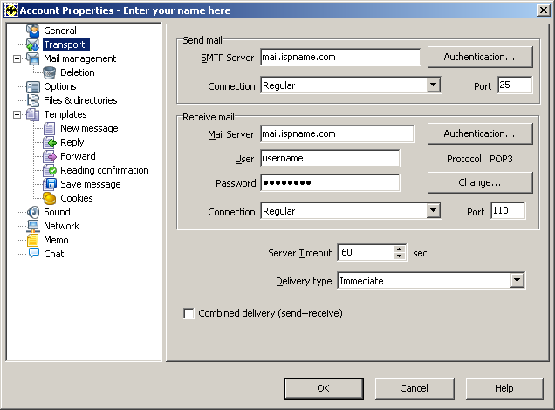The height and width of the screenshot is (410, 555).
Task: Click the Network icon in tree
Action: coord(33,226)
